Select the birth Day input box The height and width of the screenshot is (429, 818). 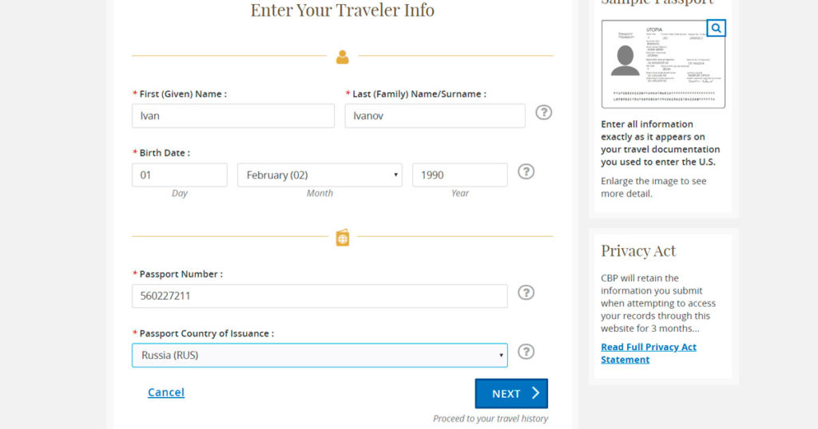[x=179, y=175]
